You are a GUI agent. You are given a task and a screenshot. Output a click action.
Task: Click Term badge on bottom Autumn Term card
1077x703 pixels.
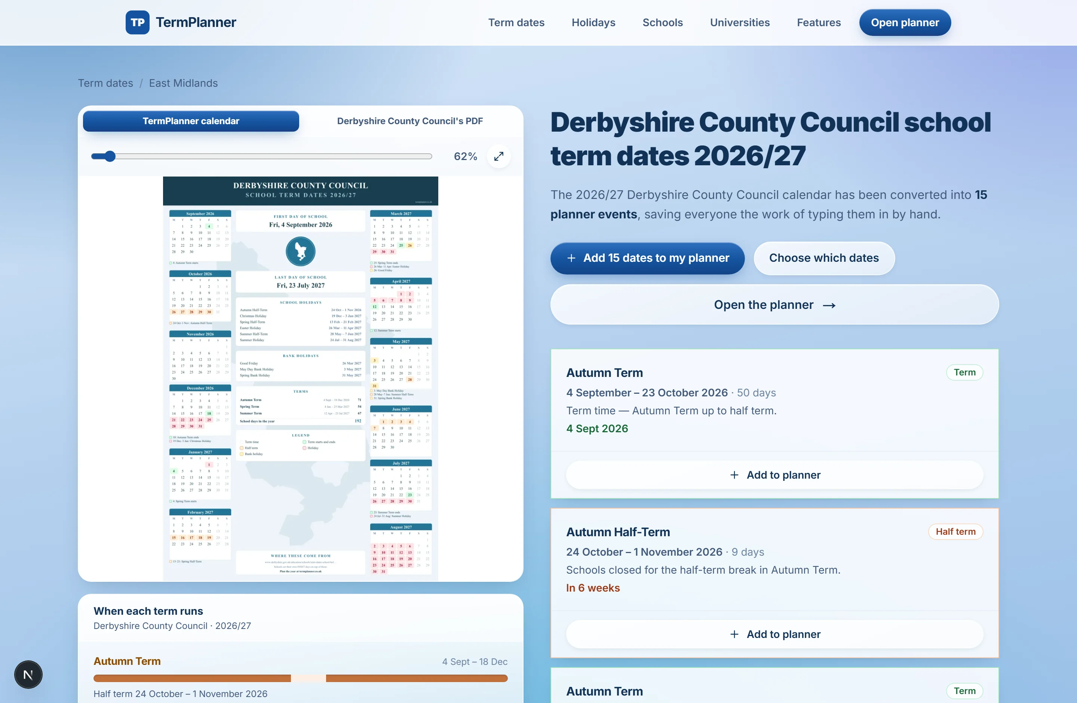click(964, 691)
